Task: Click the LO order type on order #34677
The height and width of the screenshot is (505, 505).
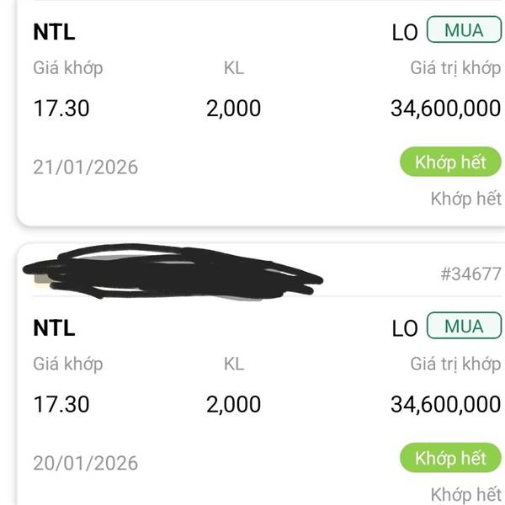Action: coord(405,328)
